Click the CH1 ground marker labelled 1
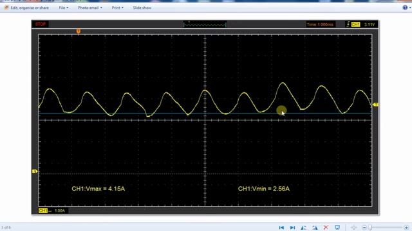The image size is (412, 231). pyautogui.click(x=34, y=171)
